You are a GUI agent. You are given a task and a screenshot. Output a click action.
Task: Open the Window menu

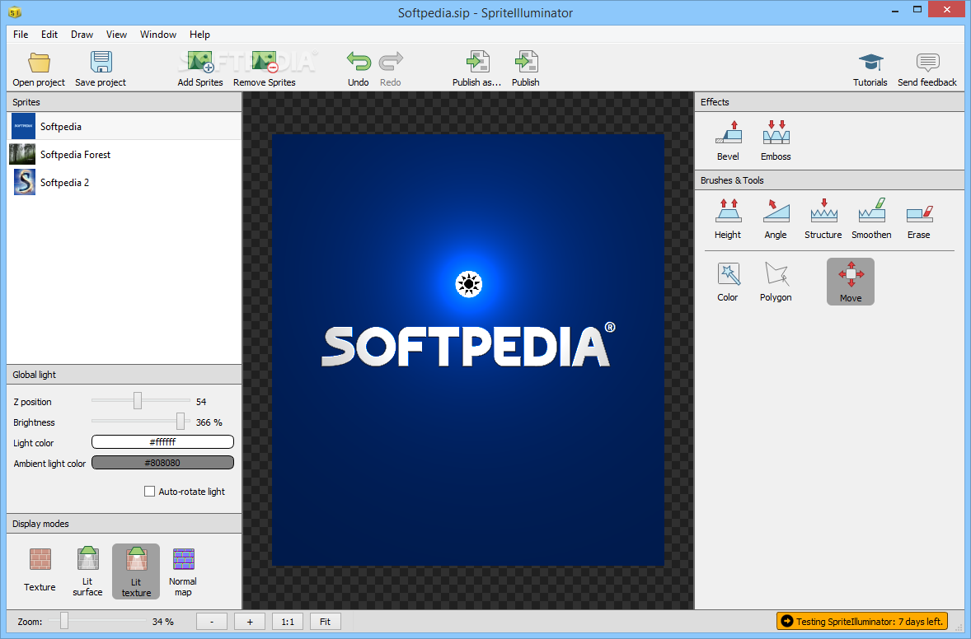158,35
